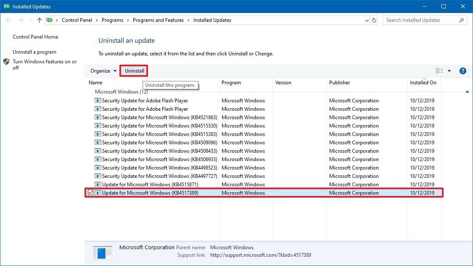473x266 pixels.
Task: Click the icon of update KB4509096
Action: pos(98,143)
